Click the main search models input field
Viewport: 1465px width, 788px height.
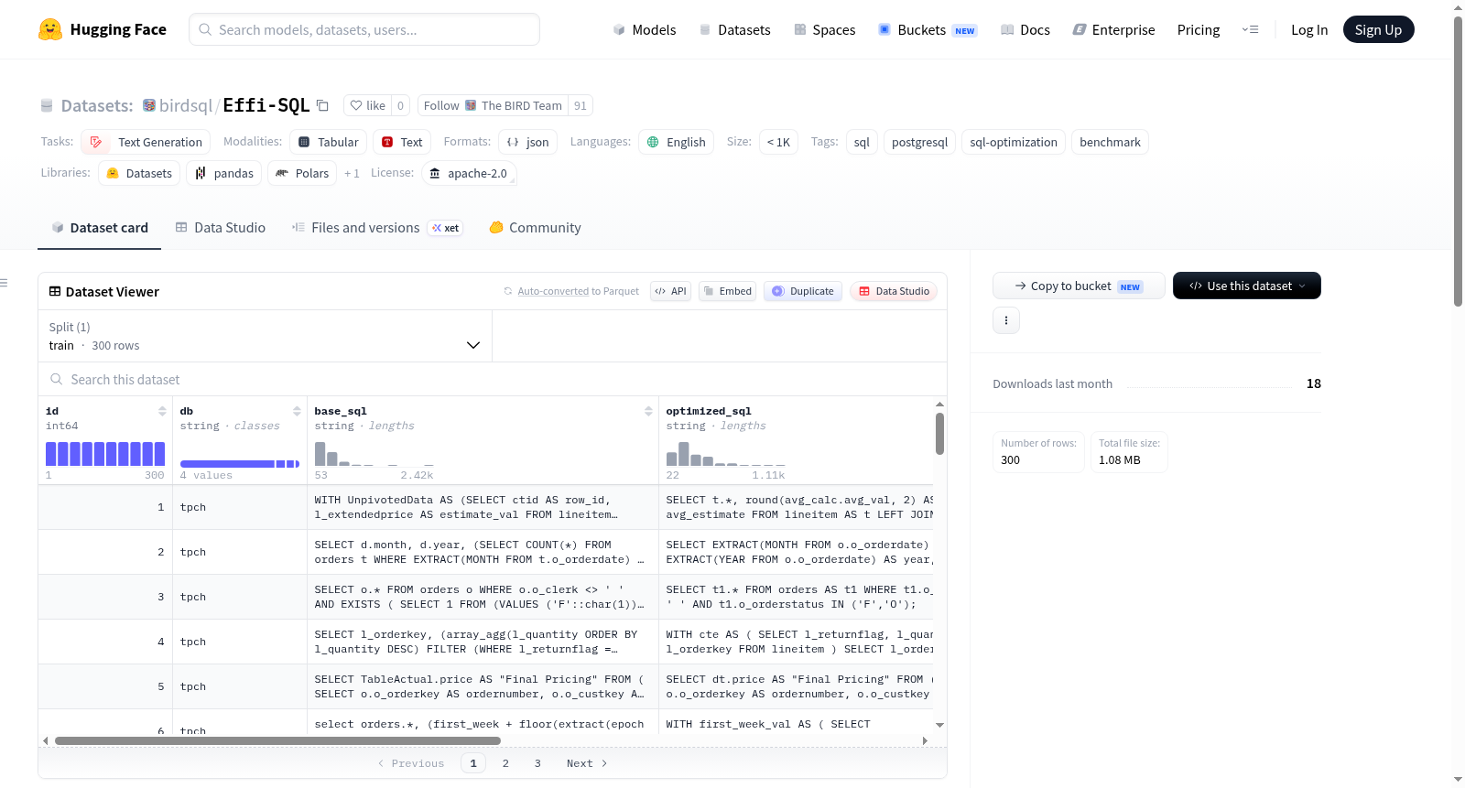364,29
